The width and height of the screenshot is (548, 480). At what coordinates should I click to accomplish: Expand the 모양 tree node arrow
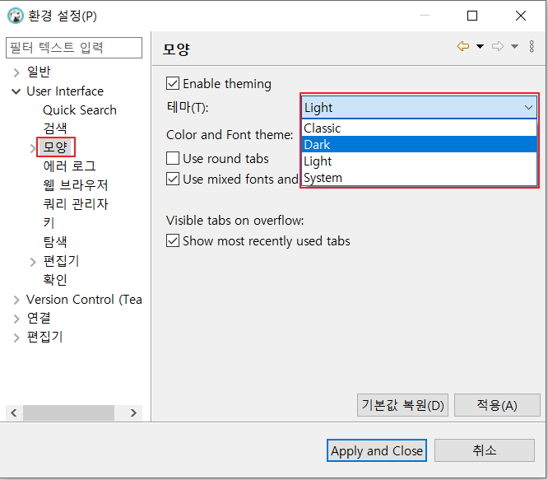[x=33, y=148]
